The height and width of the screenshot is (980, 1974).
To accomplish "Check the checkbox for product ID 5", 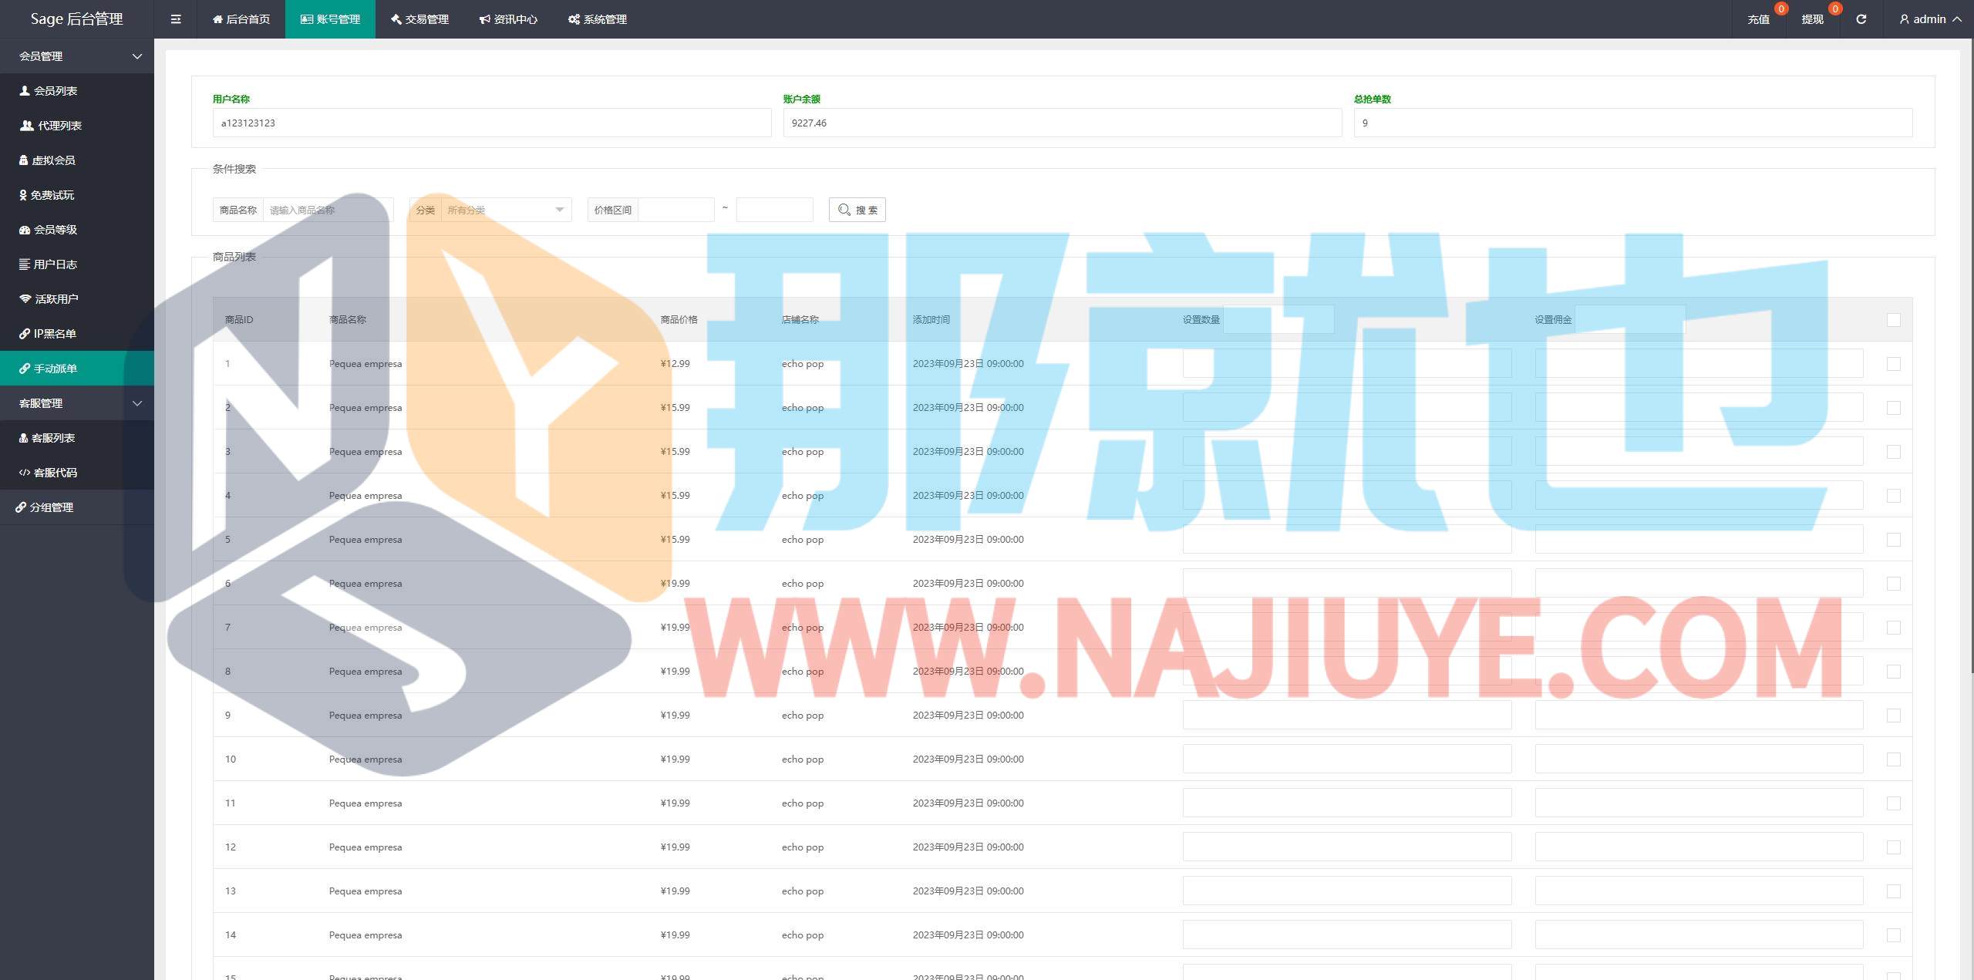I will point(1893,540).
